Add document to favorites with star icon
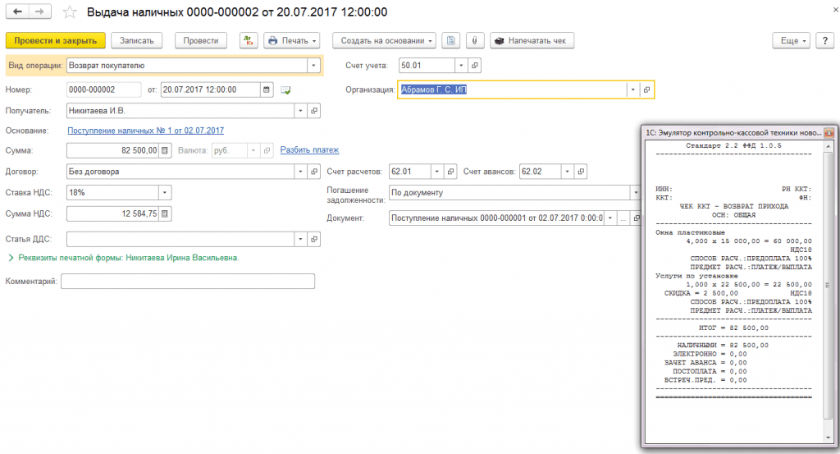Viewport: 840px width, 454px height. [x=71, y=12]
